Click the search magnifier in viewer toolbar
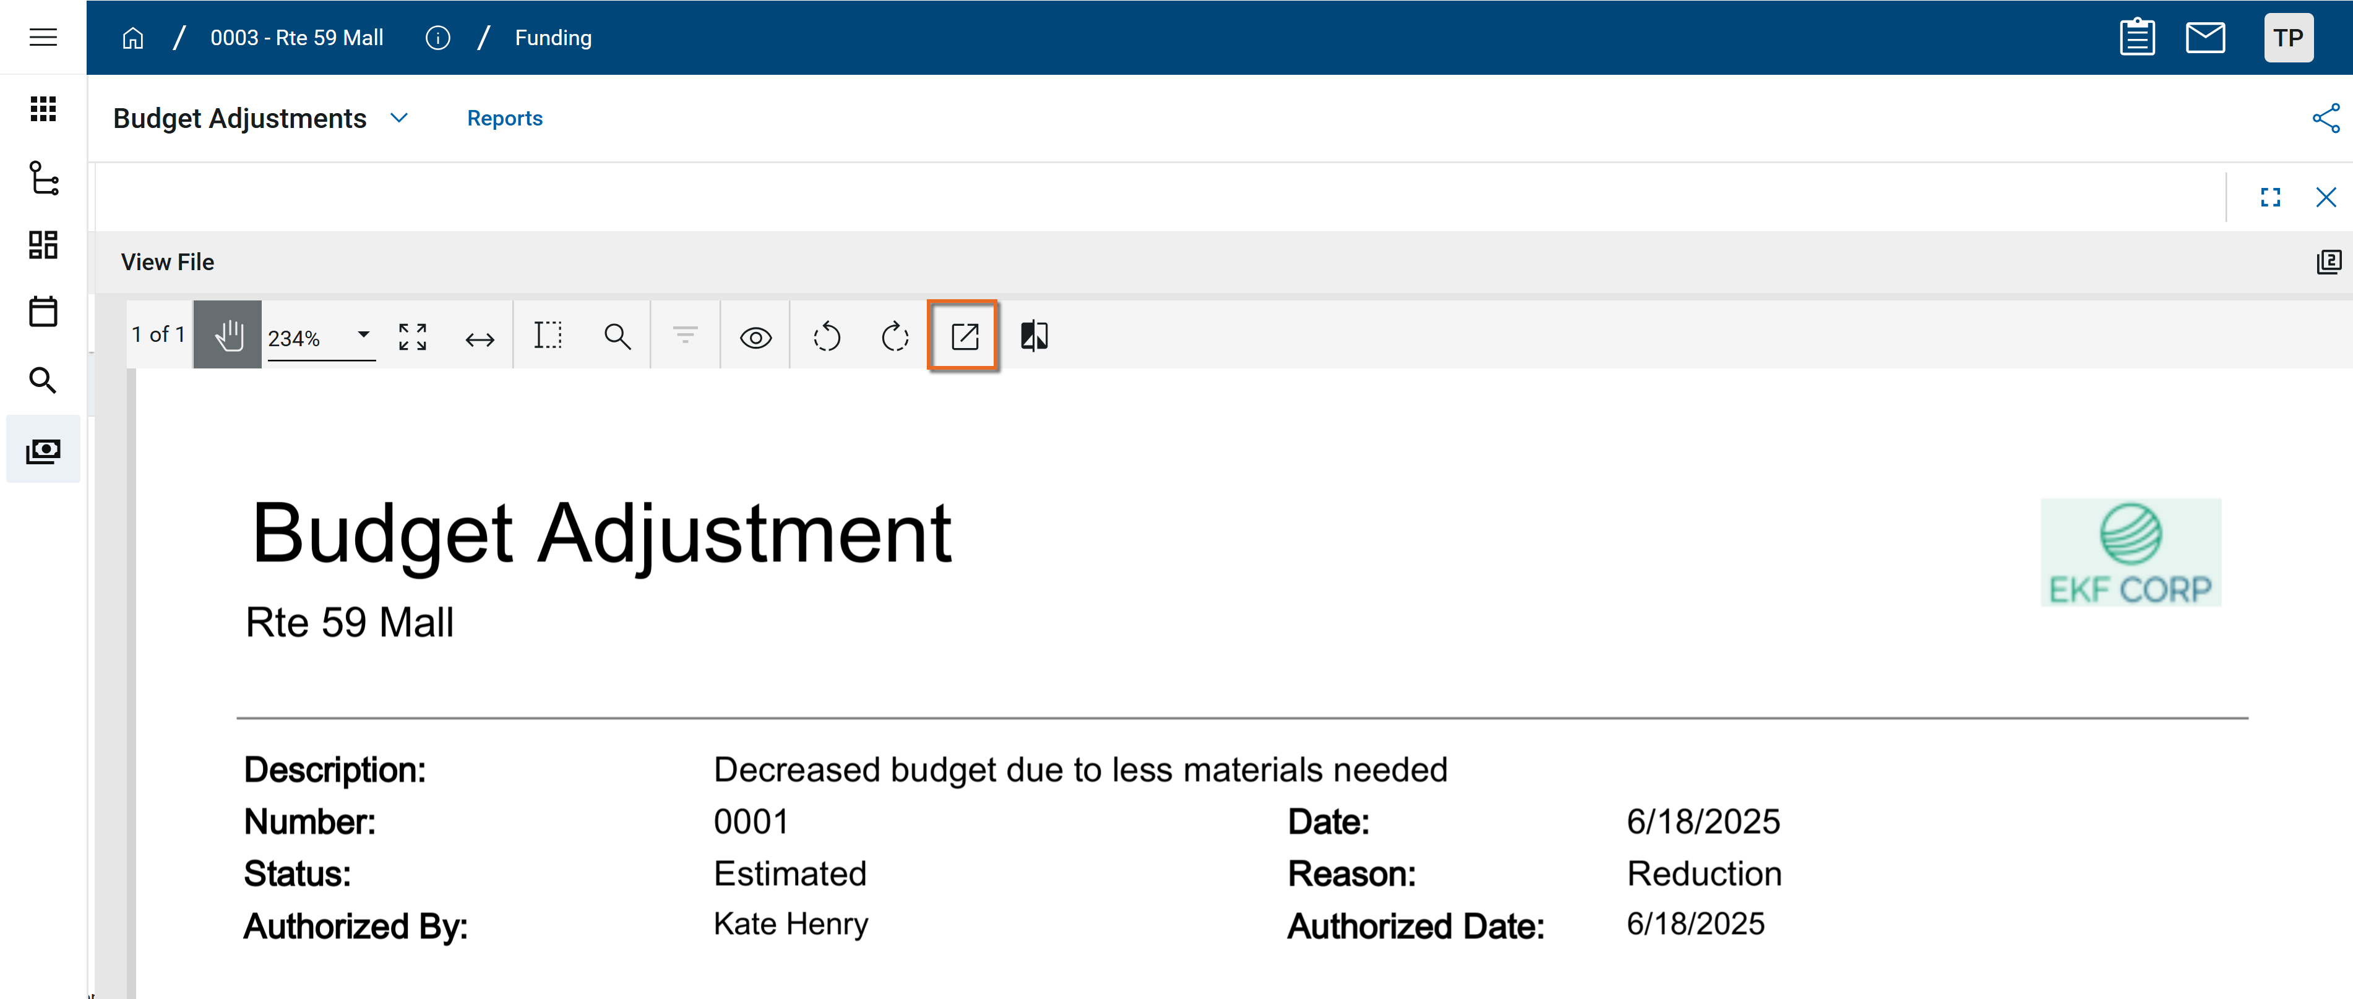Image resolution: width=2353 pixels, height=999 pixels. click(617, 337)
